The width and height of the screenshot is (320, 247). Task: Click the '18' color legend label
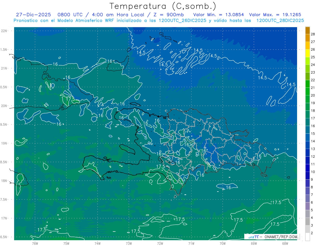pyautogui.click(x=313, y=111)
